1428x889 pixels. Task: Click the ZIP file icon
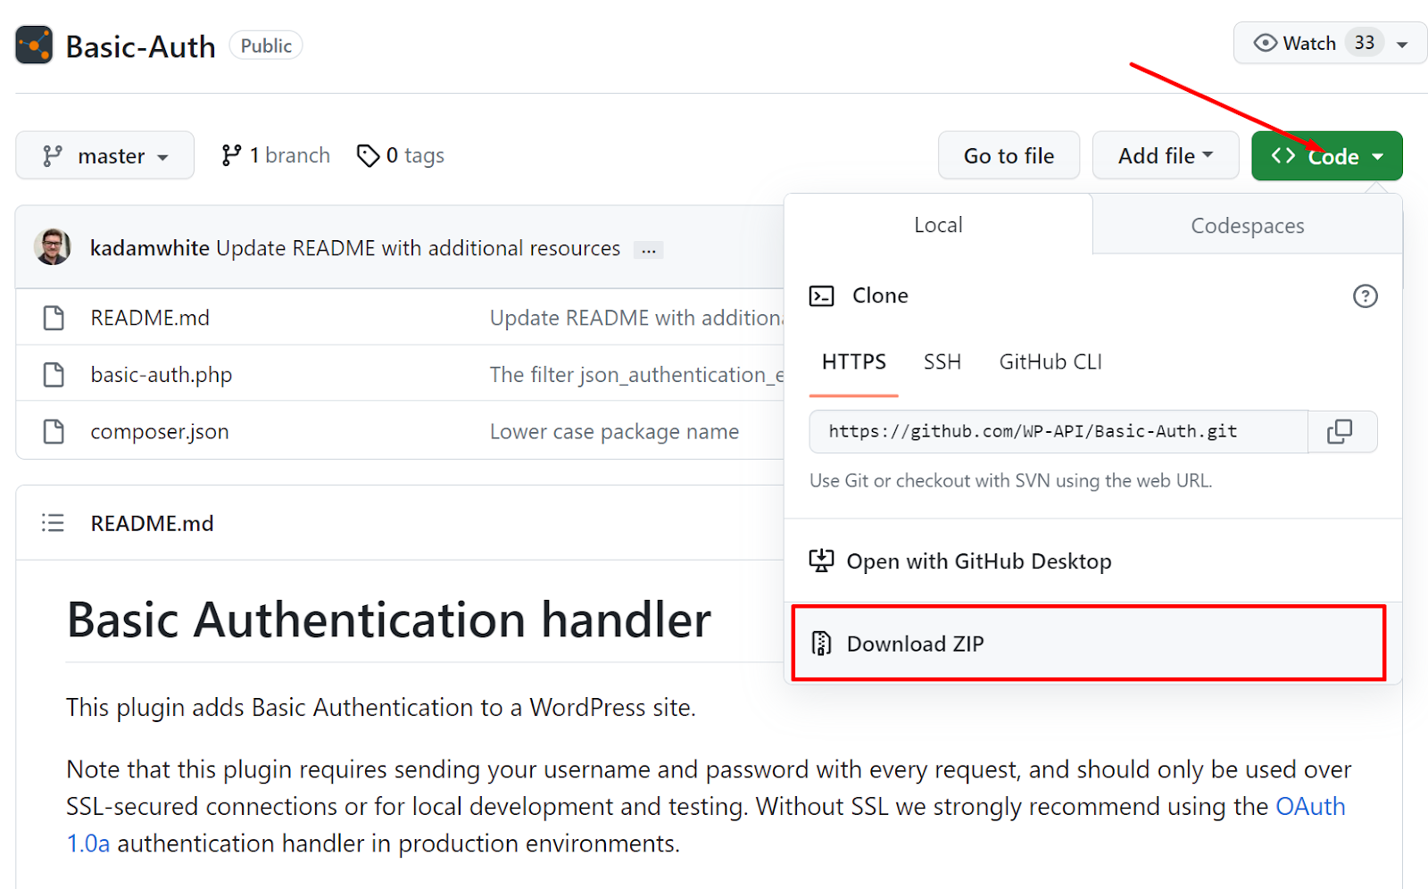821,644
